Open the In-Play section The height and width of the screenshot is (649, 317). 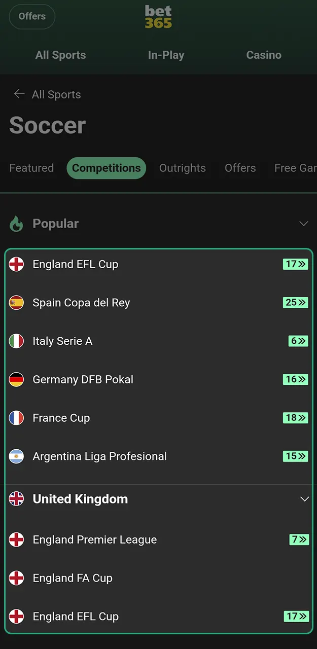pyautogui.click(x=166, y=55)
